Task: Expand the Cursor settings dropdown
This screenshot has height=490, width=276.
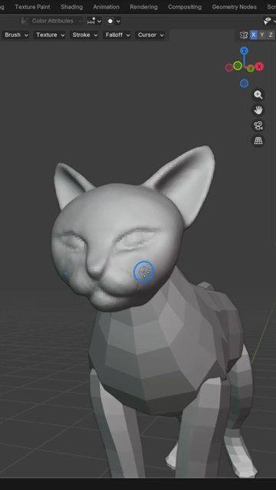Action: 150,34
